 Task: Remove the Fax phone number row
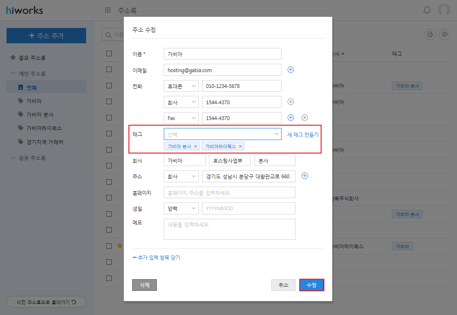(305, 118)
